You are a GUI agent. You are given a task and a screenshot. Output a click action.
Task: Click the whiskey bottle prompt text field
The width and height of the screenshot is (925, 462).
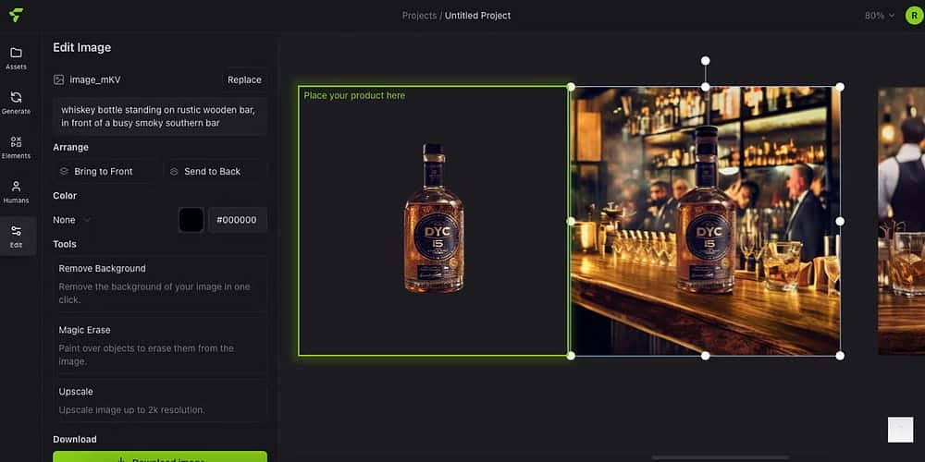(x=160, y=116)
